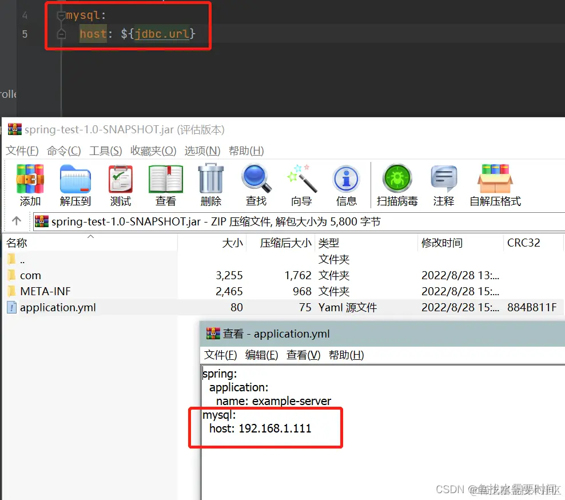The width and height of the screenshot is (565, 500).
Task: Click the fold end marker on line 5
Action: (61, 34)
